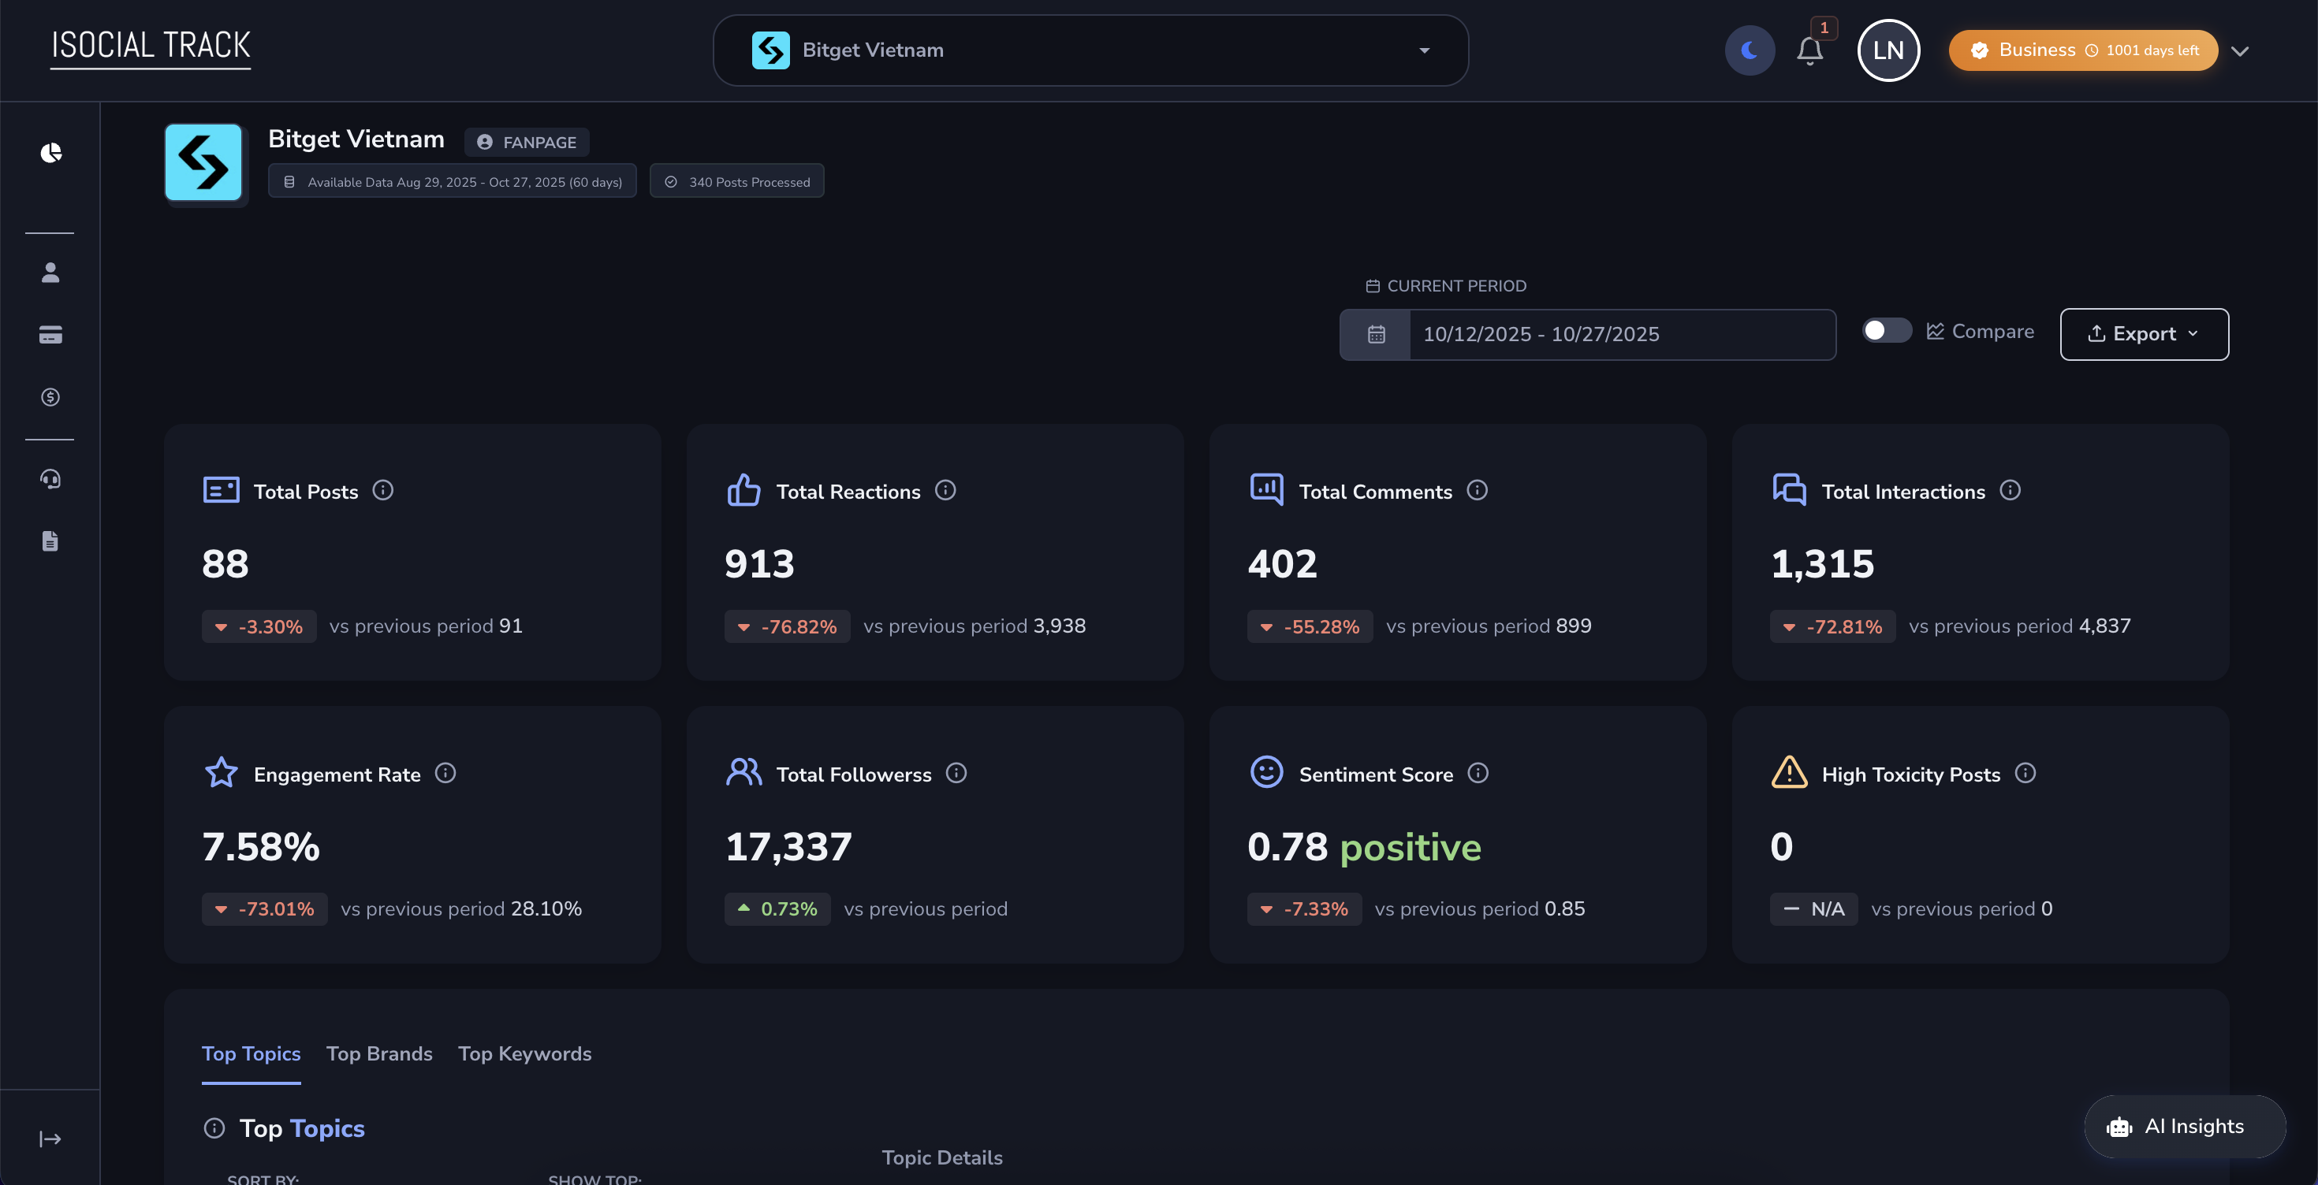Click the 10/12/2025 - 10/27/2025 date field
This screenshot has width=2318, height=1185.
(x=1619, y=333)
